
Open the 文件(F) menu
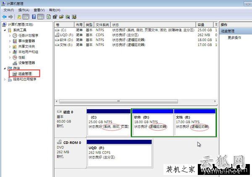9,10
